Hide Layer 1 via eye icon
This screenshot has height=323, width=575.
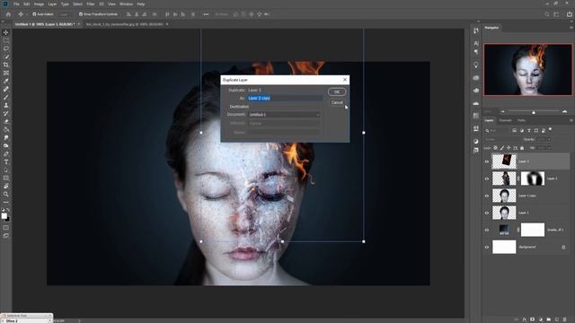[487, 213]
